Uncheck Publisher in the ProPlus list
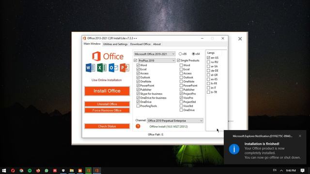Screen dimensions: 310x174 (x=138, y=89)
